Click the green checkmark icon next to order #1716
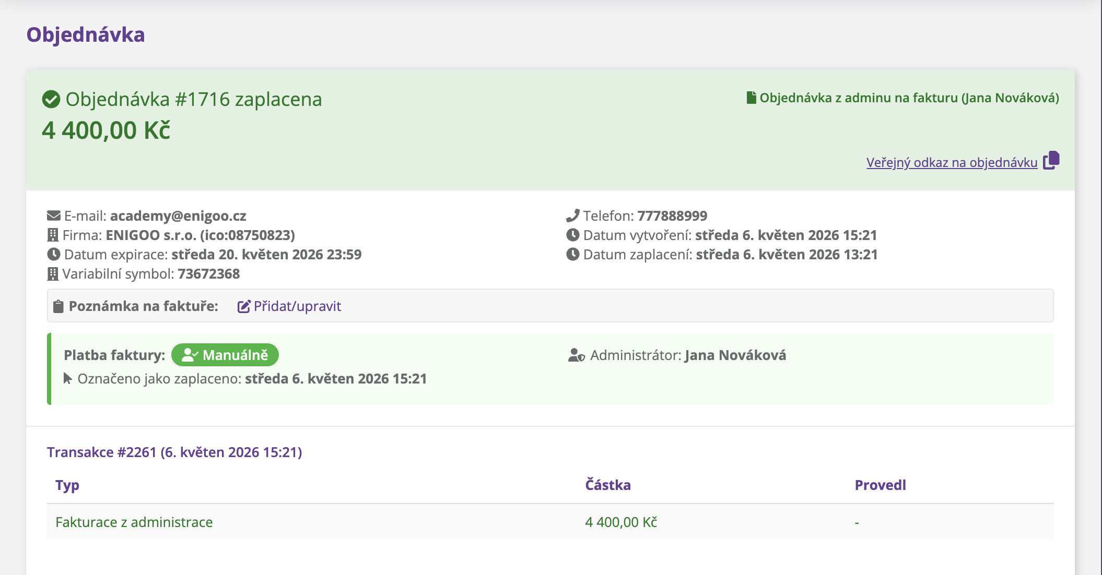Screen dimensions: 1102x575 coord(51,99)
